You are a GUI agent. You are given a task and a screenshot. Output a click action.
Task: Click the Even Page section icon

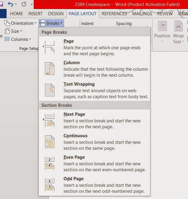click(x=50, y=163)
